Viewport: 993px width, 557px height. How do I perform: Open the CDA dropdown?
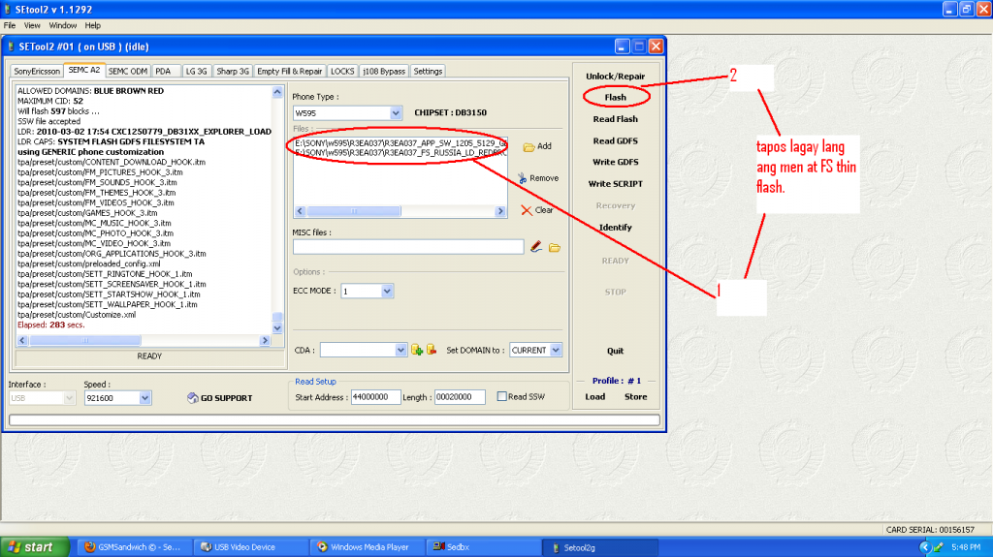[400, 350]
